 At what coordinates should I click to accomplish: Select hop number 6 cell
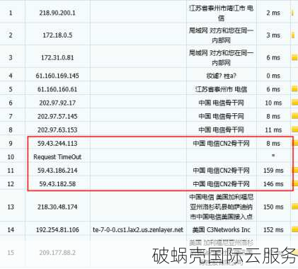click(11, 103)
